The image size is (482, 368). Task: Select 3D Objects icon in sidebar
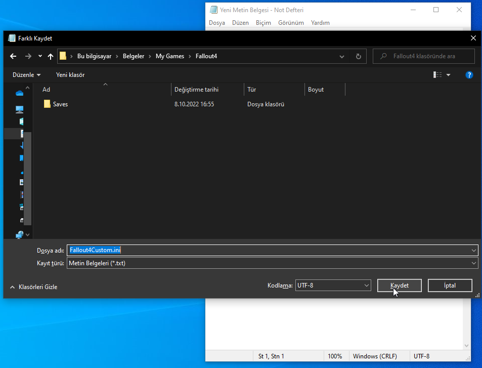pyautogui.click(x=22, y=121)
